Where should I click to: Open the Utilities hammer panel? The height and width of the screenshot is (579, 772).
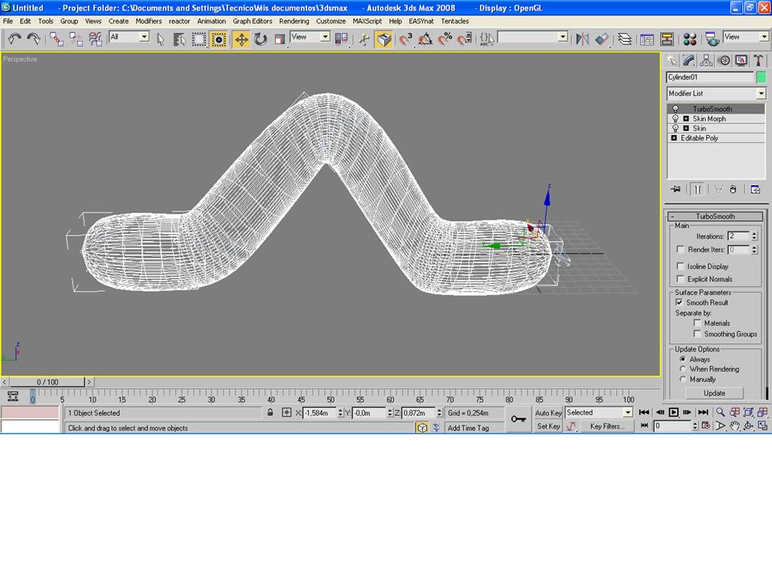click(x=758, y=60)
